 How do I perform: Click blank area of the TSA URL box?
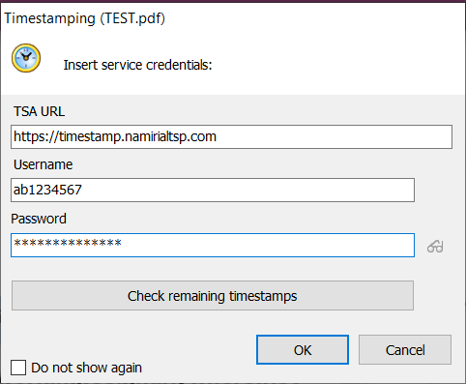[334, 136]
